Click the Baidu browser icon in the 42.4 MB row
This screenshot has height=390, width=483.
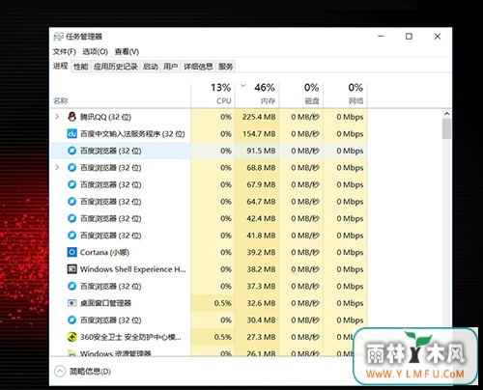[x=71, y=218]
